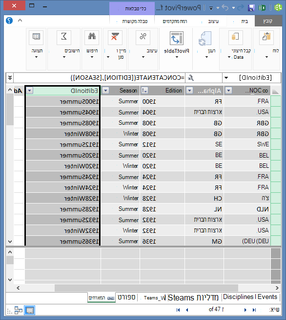Open the Season column filter dropdown

pyautogui.click(x=105, y=91)
